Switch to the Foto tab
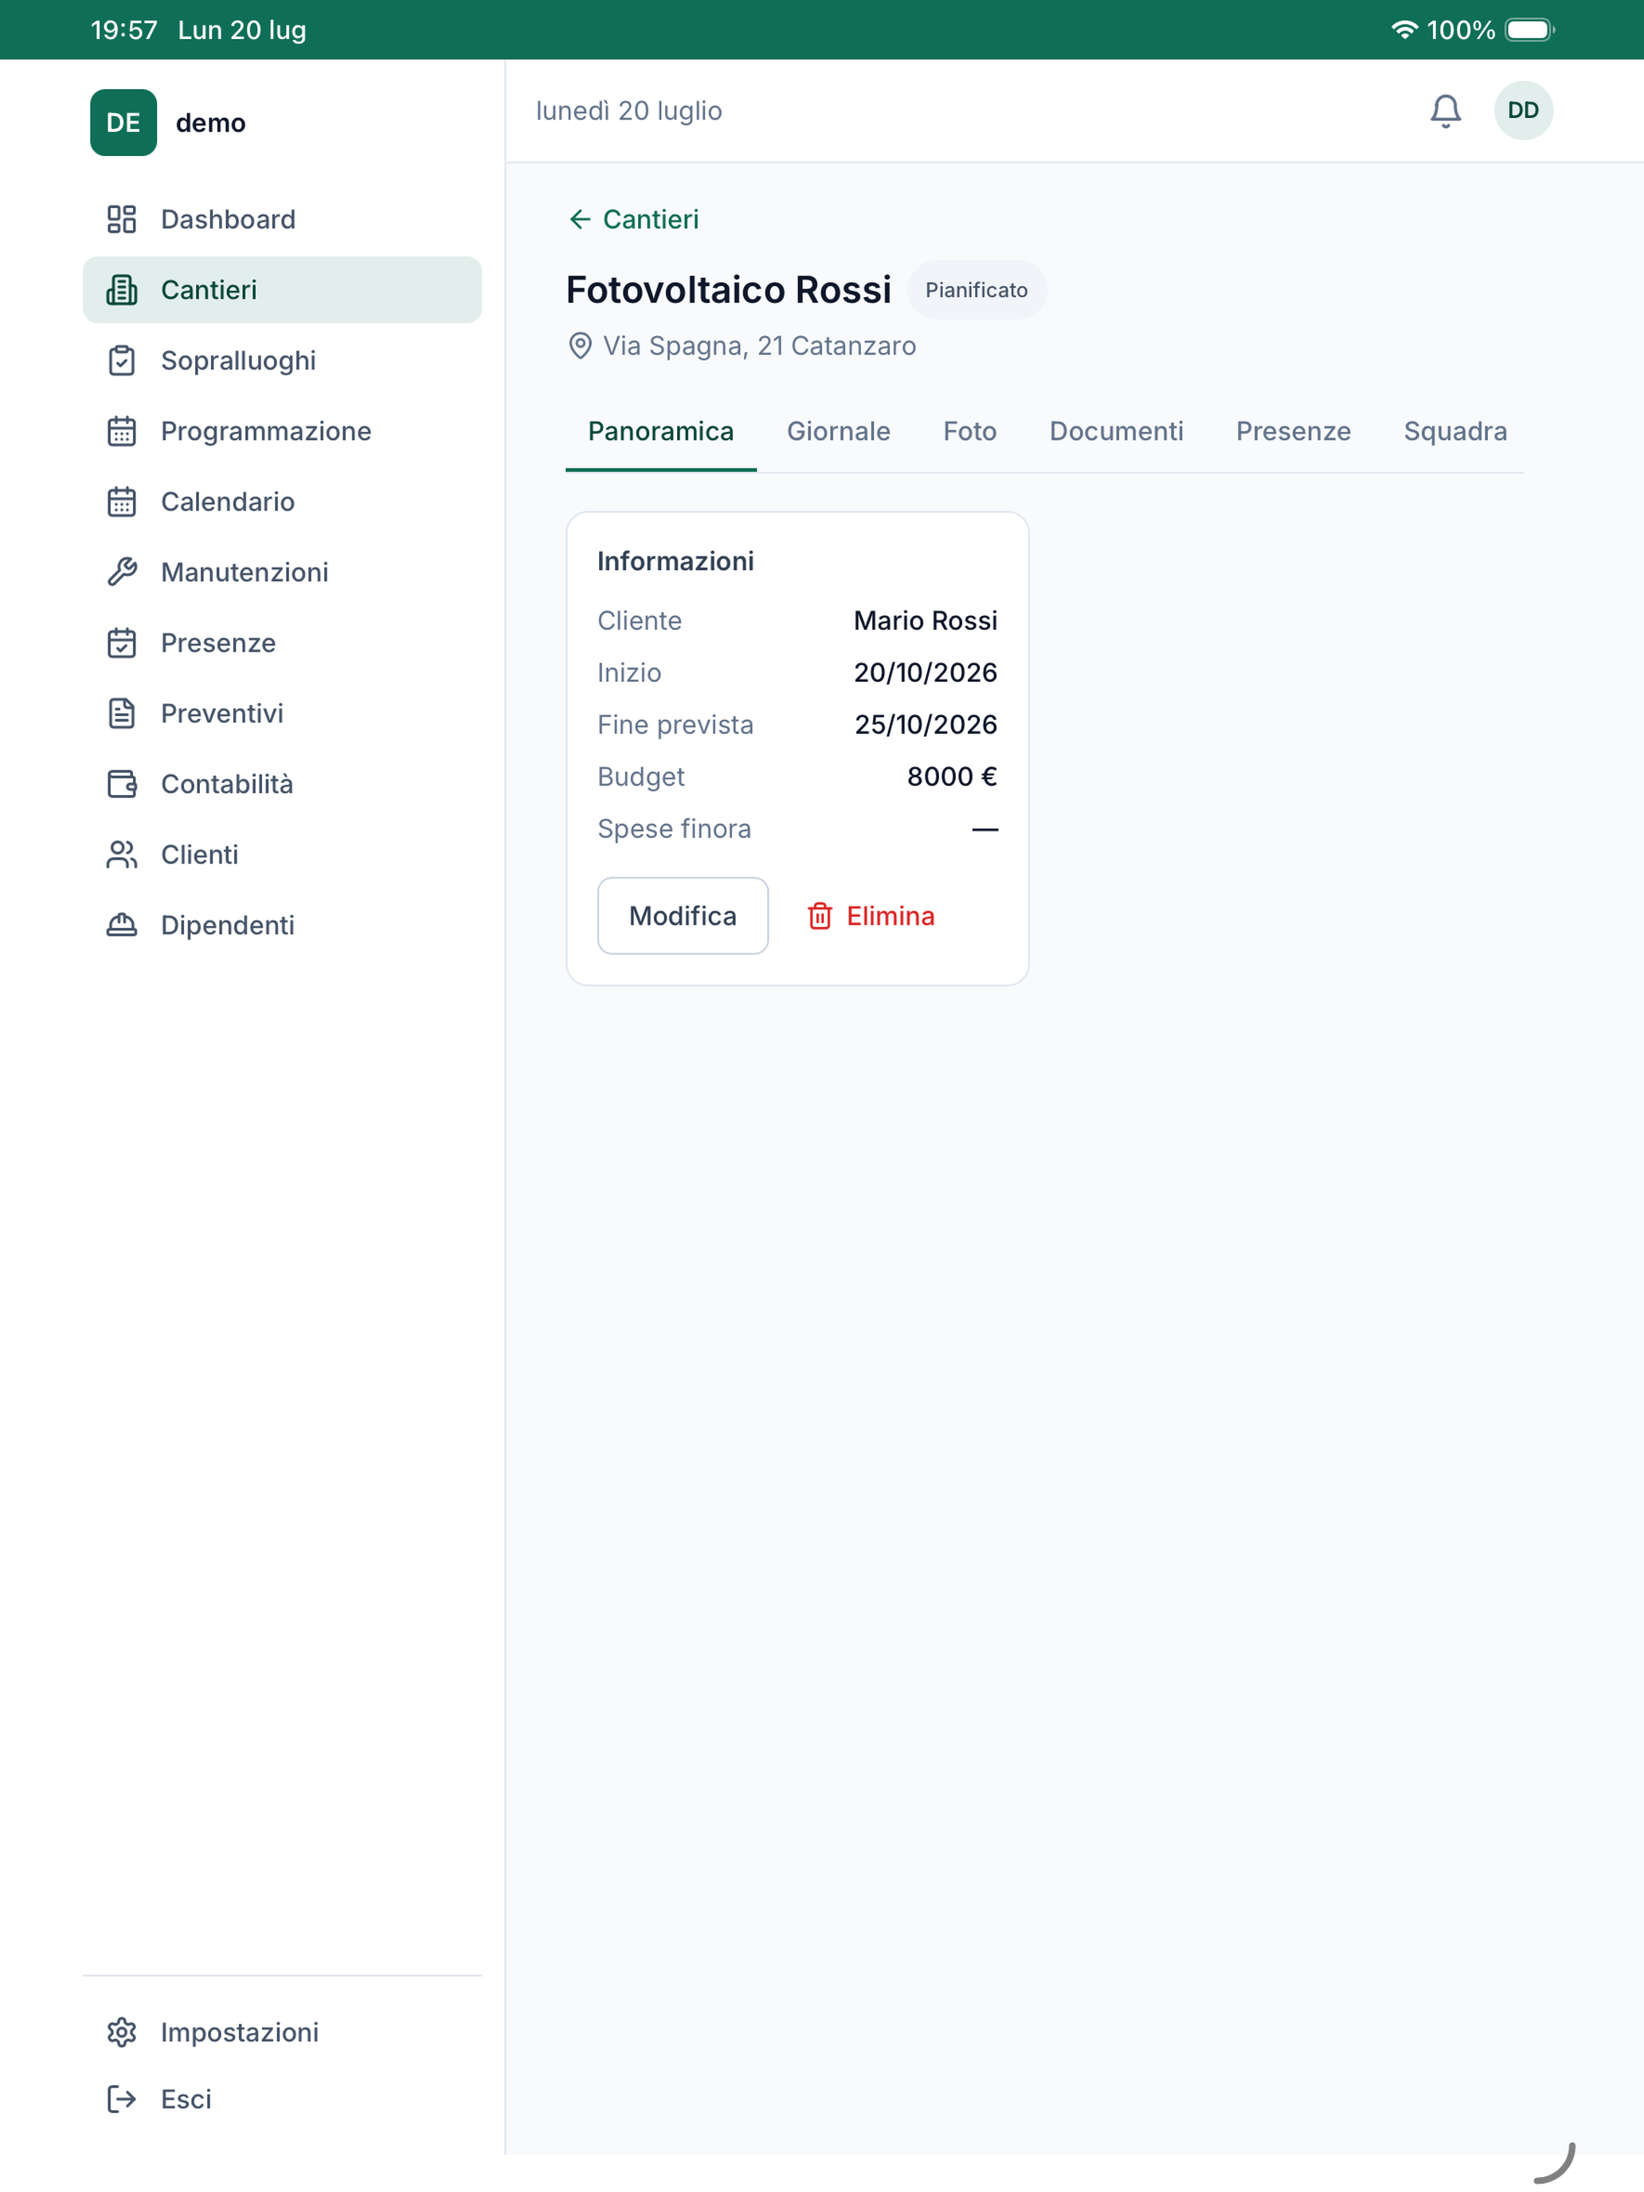The image size is (1644, 2192). coord(969,431)
